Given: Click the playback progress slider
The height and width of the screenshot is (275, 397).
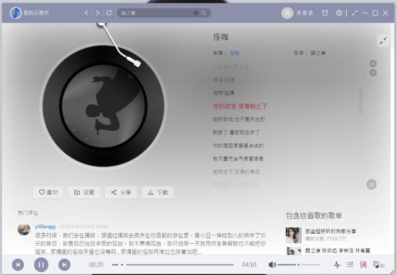Looking at the screenshot, I should (x=173, y=264).
